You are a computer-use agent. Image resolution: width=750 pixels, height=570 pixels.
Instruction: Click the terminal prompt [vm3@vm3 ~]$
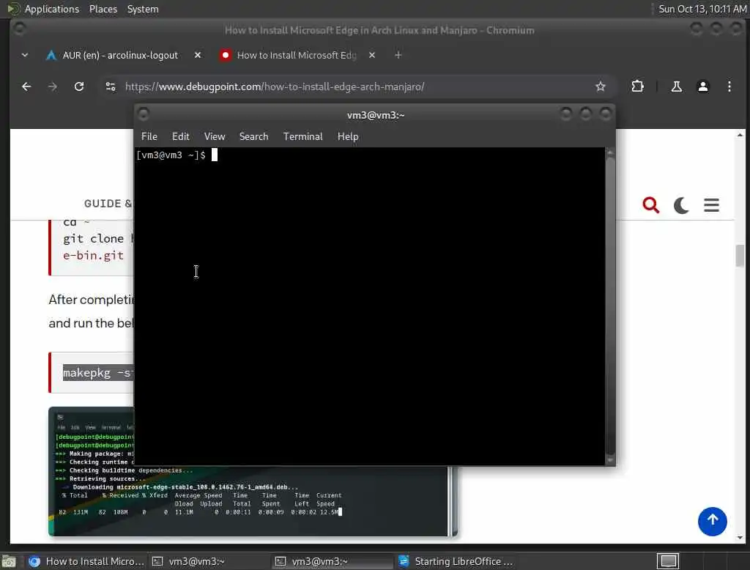coord(171,155)
